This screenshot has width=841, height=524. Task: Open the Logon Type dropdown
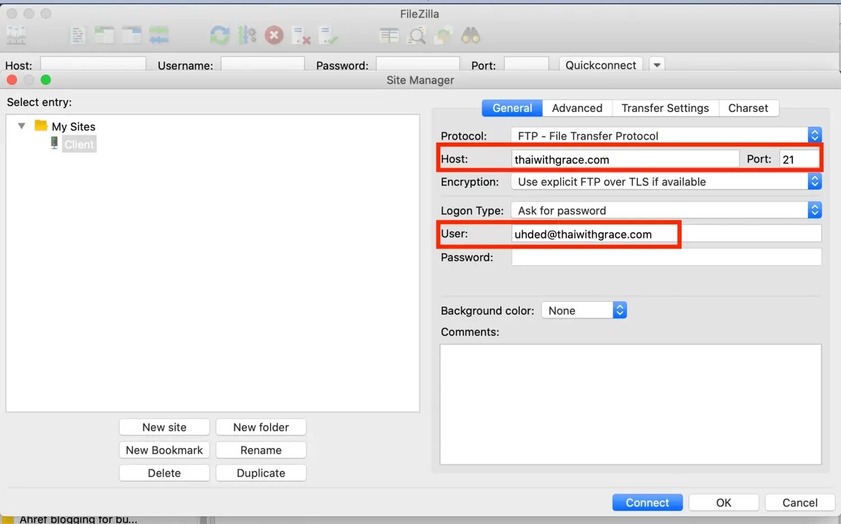[x=815, y=210]
